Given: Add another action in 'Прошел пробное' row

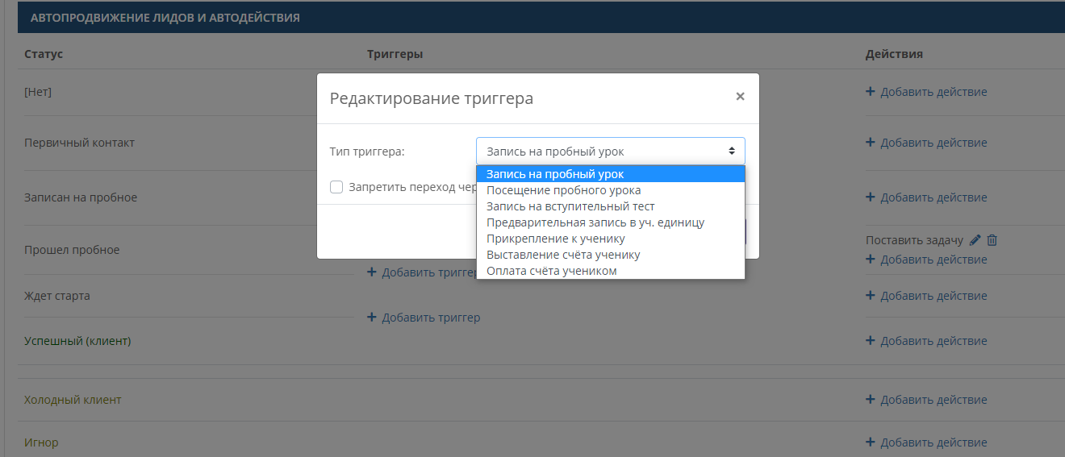Looking at the screenshot, I should pos(926,260).
